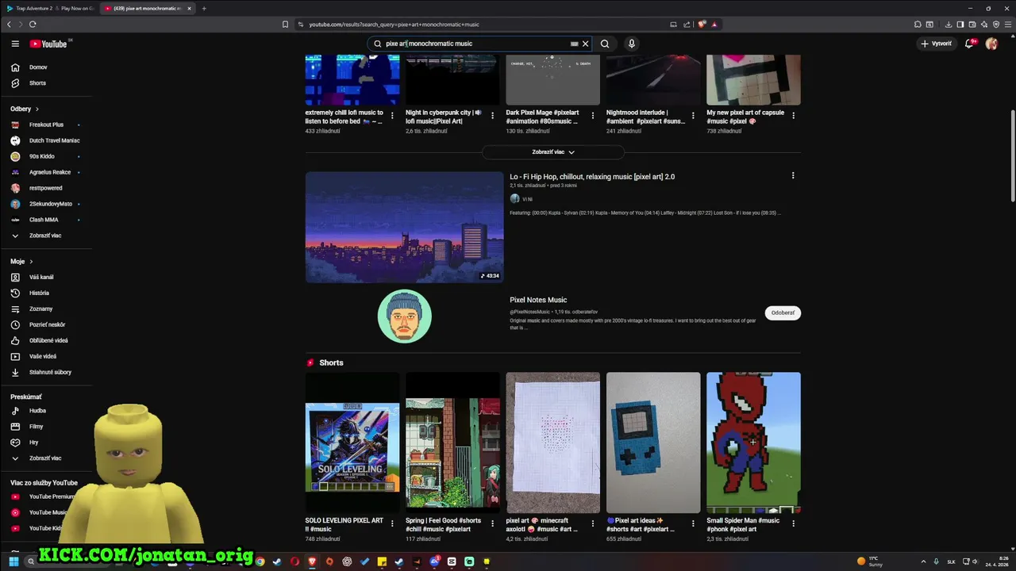This screenshot has width=1016, height=571.
Task: Open Windows Start menu
Action: tap(13, 561)
